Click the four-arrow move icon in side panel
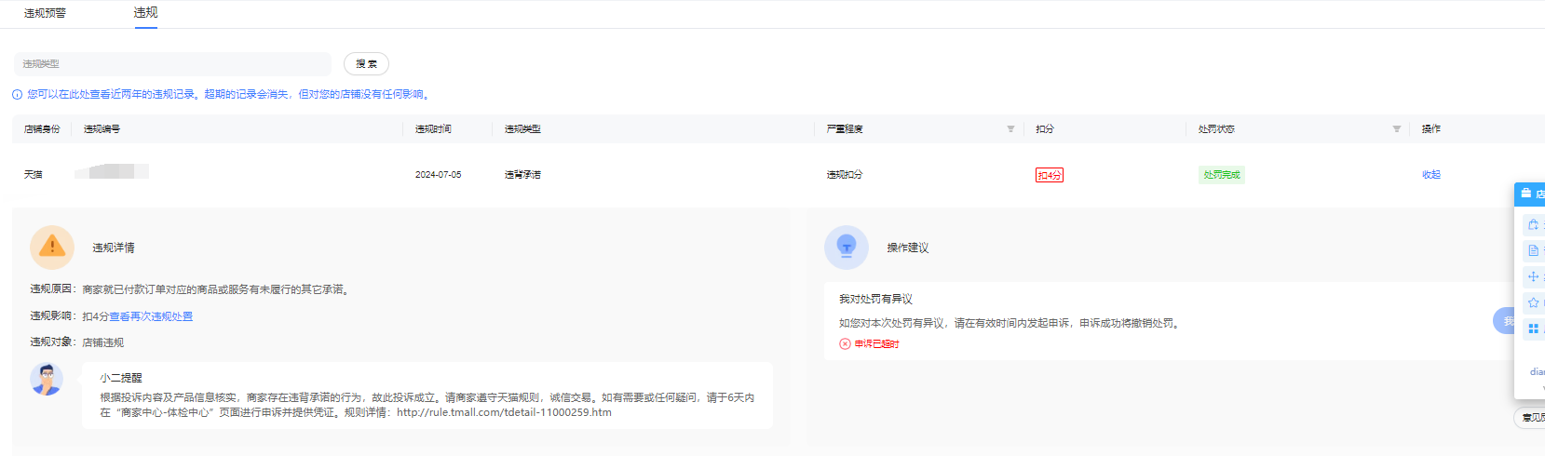 (1533, 276)
